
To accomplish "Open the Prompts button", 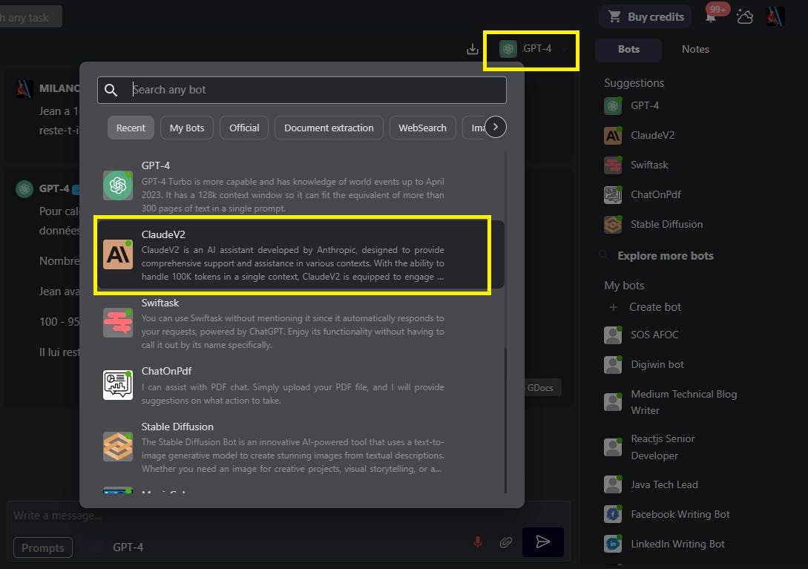I will click(x=43, y=547).
